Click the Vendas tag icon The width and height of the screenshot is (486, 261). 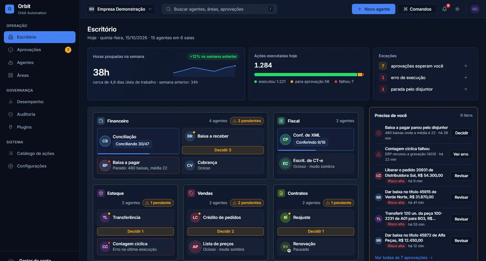click(191, 193)
